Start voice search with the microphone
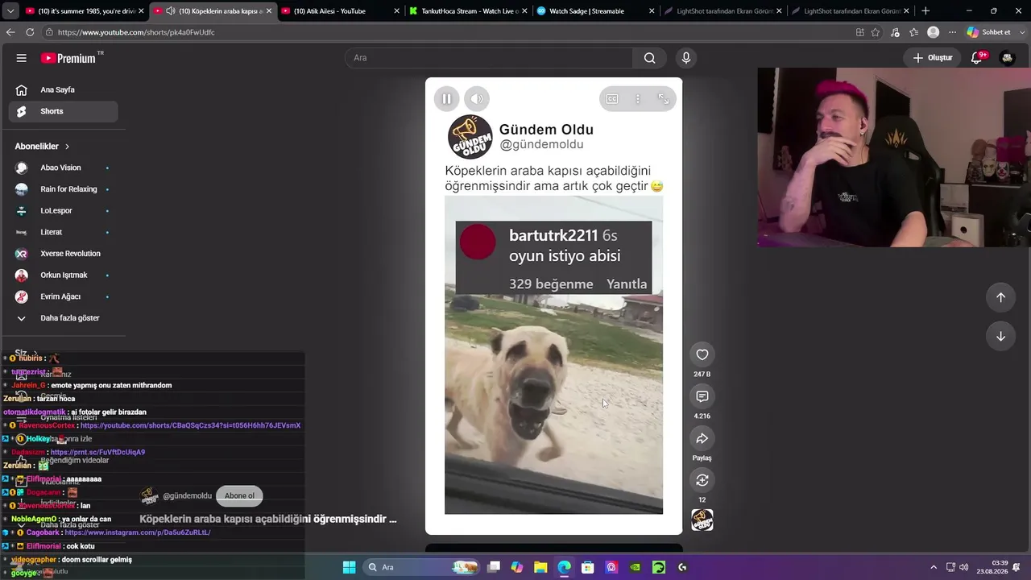This screenshot has width=1031, height=580. [686, 58]
